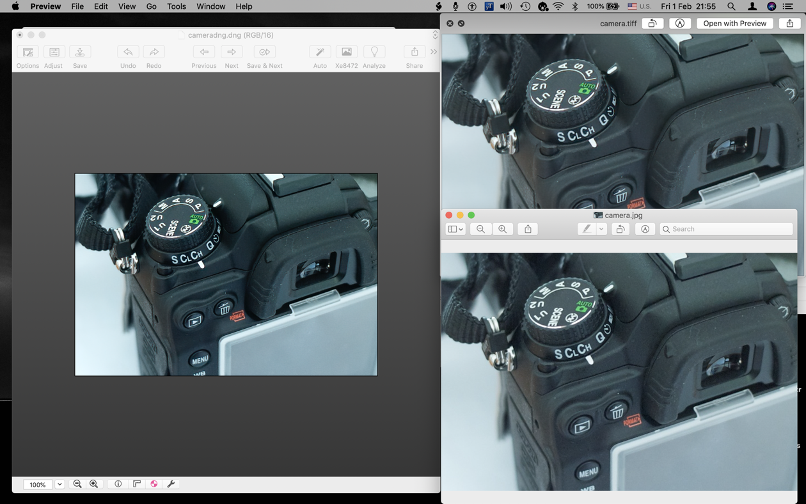Screen dimensions: 806x504
Task: Open the File menu
Action: point(77,6)
